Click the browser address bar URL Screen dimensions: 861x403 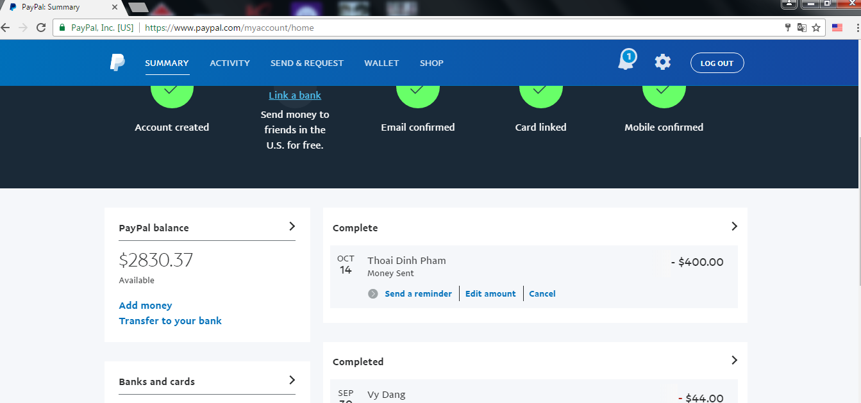pos(230,28)
